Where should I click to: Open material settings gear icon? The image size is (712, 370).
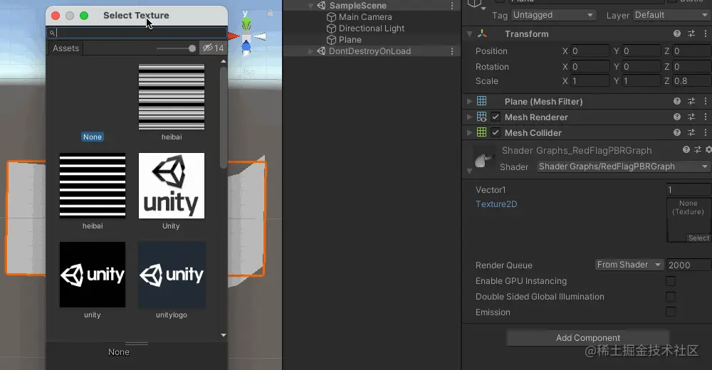[x=708, y=149]
